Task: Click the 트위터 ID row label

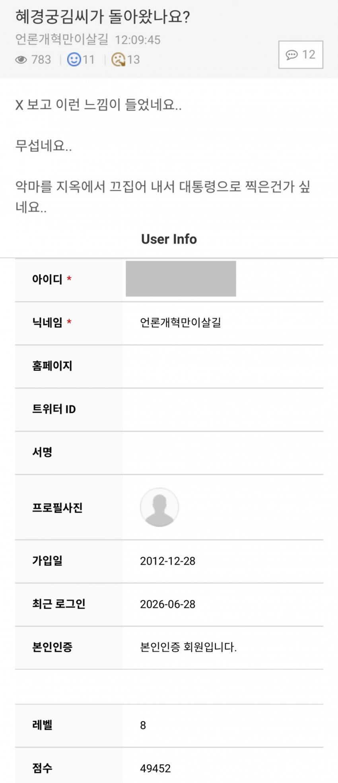Action: (x=54, y=409)
